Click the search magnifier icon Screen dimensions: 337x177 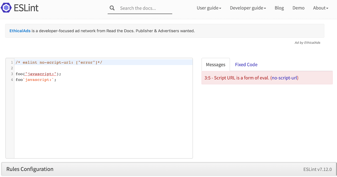click(x=112, y=8)
